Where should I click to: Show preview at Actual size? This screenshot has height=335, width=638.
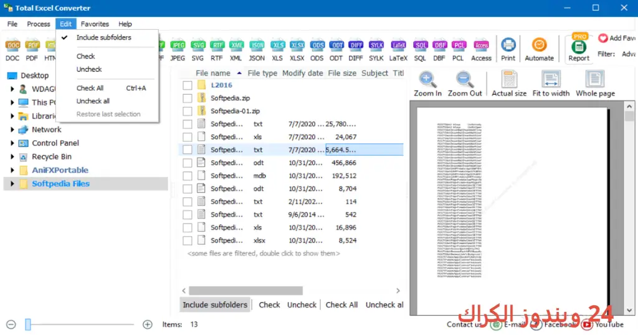pyautogui.click(x=509, y=83)
